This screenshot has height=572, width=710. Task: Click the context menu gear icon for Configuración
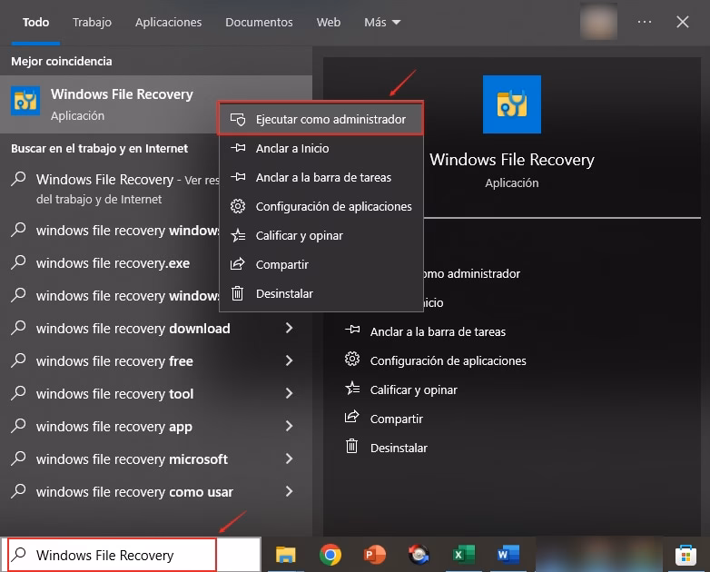pos(238,206)
